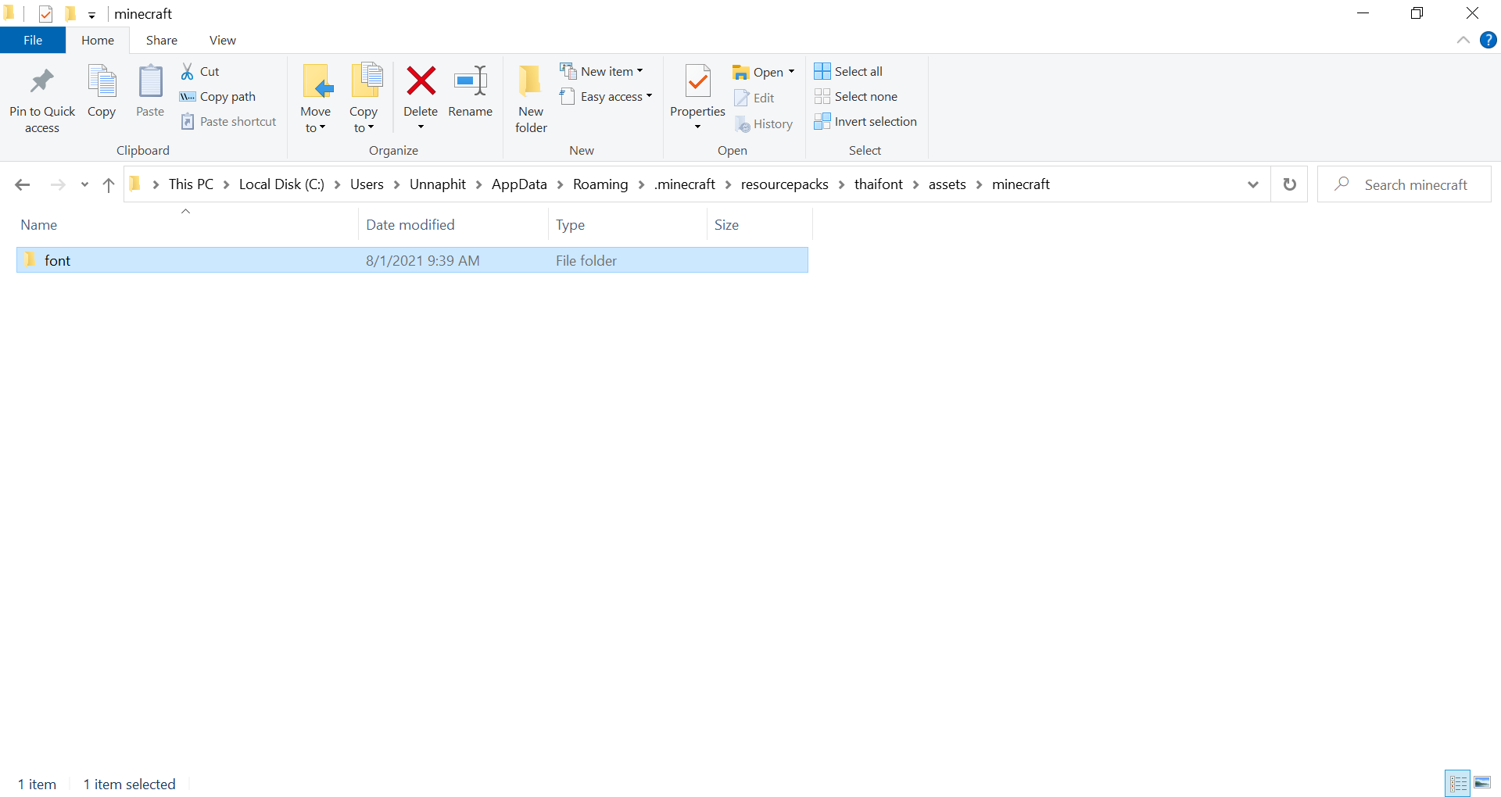Customize Quick Access Toolbar dropdown
The width and height of the screenshot is (1501, 797).
[91, 15]
